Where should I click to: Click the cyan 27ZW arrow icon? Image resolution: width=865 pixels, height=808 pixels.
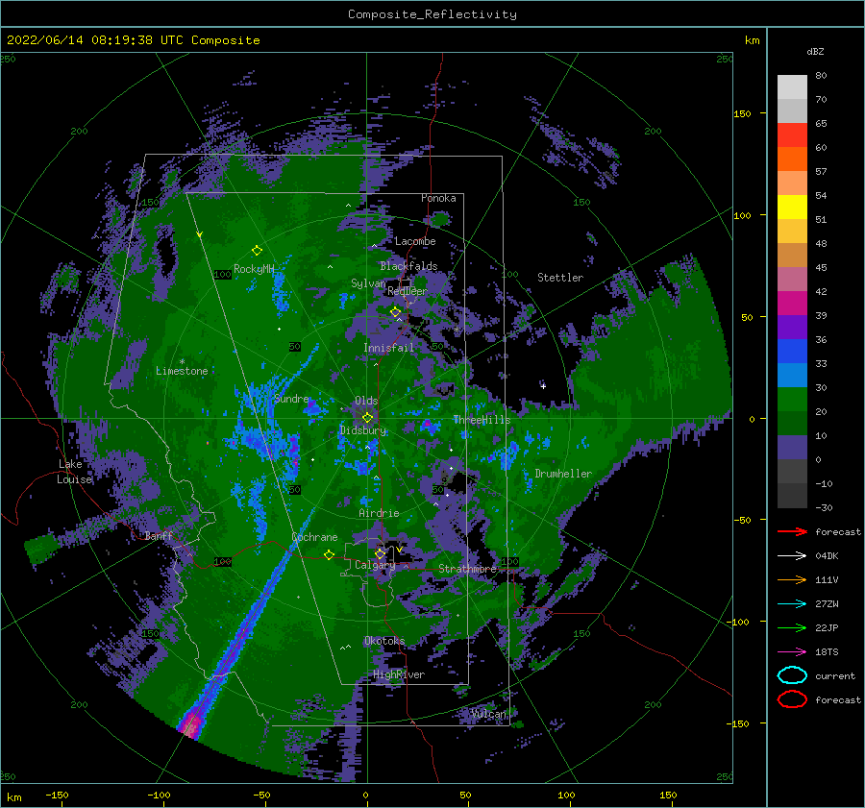[792, 603]
